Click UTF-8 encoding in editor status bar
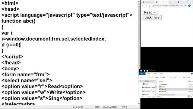Screen dimensions: 193x109 click(125, 107)
